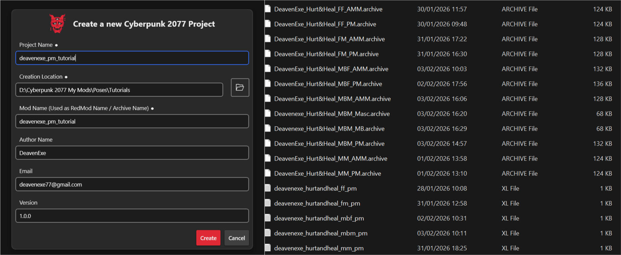This screenshot has width=621, height=255.
Task: Cancel the new project dialog
Action: point(236,238)
